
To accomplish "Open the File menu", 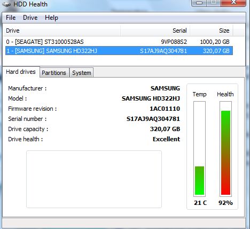I will [11, 18].
